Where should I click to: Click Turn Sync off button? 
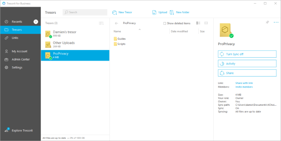(x=247, y=54)
